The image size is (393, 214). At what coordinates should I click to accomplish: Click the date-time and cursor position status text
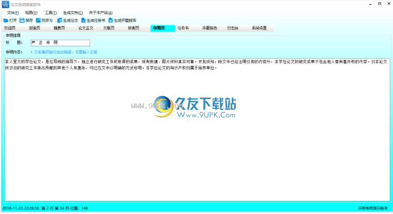[45, 208]
